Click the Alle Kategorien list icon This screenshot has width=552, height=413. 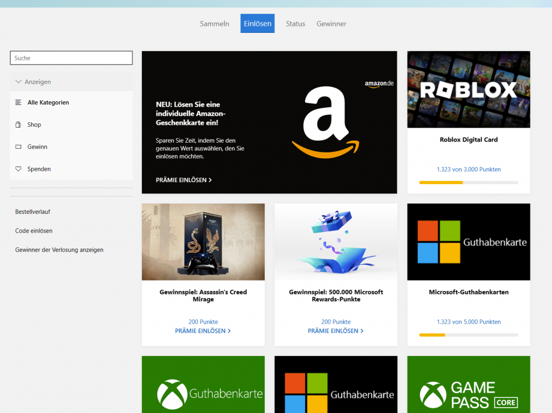coord(18,102)
